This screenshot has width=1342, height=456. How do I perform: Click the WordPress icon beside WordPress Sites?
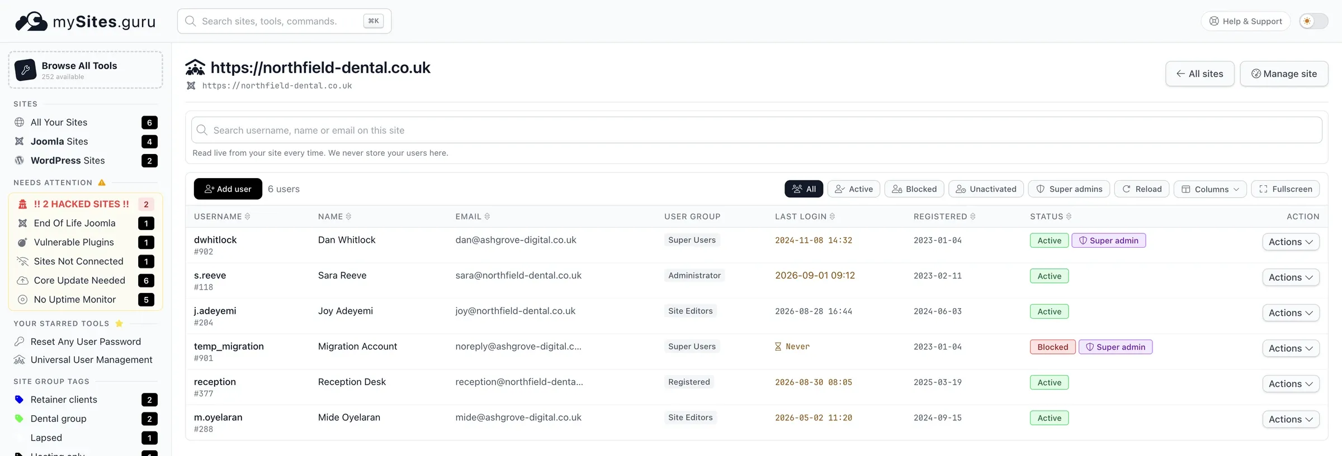click(20, 160)
